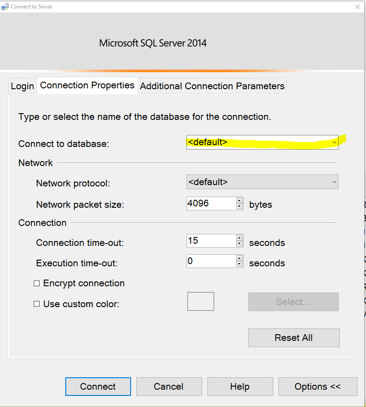Enable the Encrypt connection checkbox
Screen dimensions: 366x407
point(37,283)
